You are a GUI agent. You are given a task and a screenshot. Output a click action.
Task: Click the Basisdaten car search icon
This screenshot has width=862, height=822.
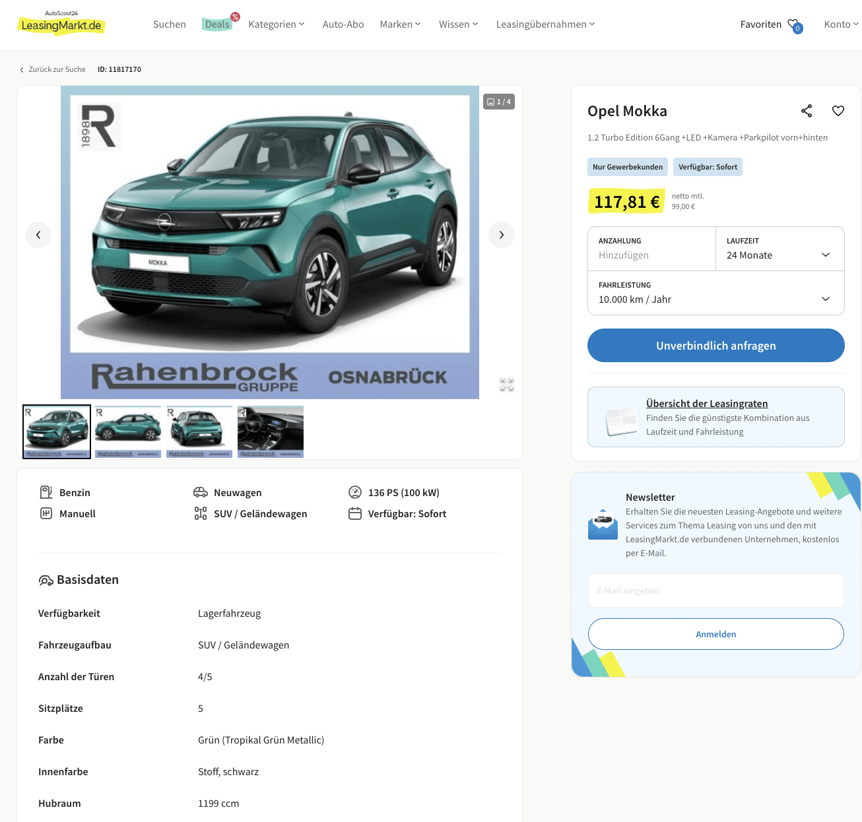pyautogui.click(x=46, y=581)
